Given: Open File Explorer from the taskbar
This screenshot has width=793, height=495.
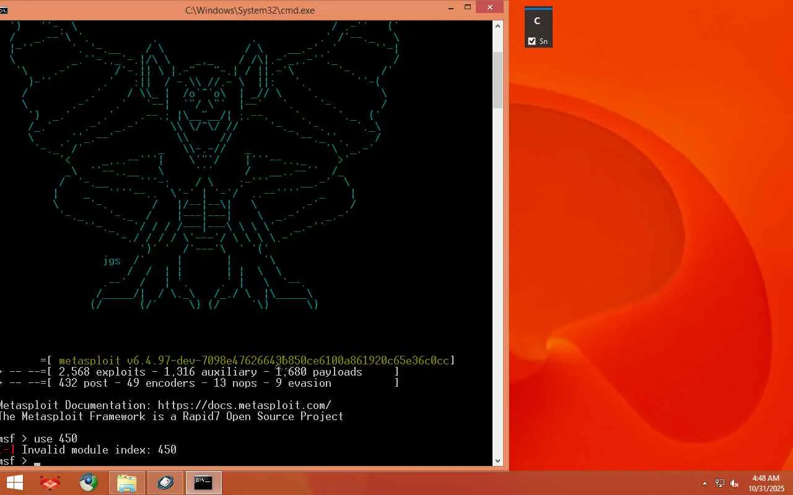Looking at the screenshot, I should (x=127, y=483).
